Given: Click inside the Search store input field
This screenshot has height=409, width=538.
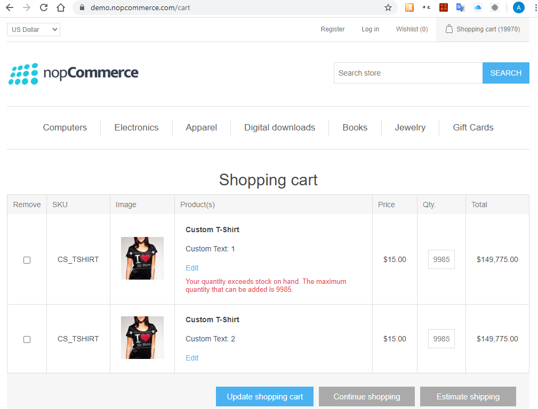Looking at the screenshot, I should [408, 73].
